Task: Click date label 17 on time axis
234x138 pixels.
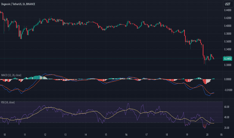Action: [146, 135]
